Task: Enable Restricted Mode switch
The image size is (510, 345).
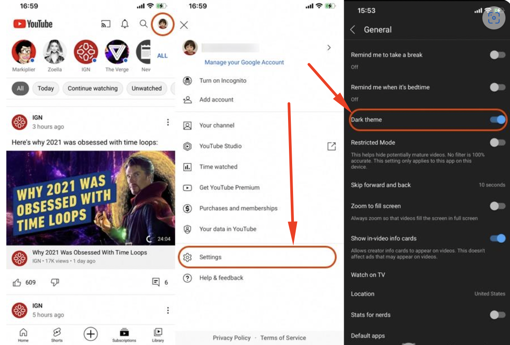Action: (x=497, y=143)
